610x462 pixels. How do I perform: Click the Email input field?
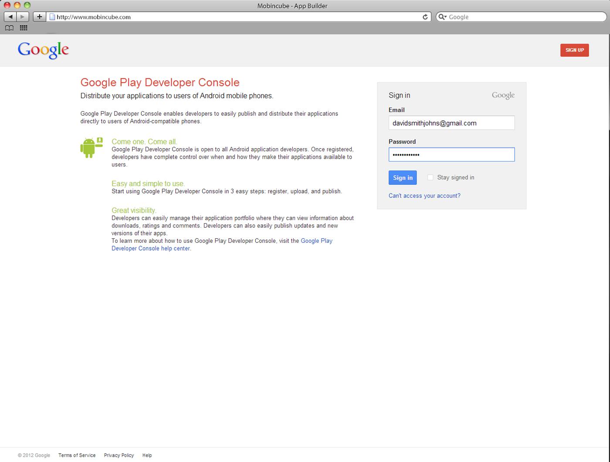(451, 123)
